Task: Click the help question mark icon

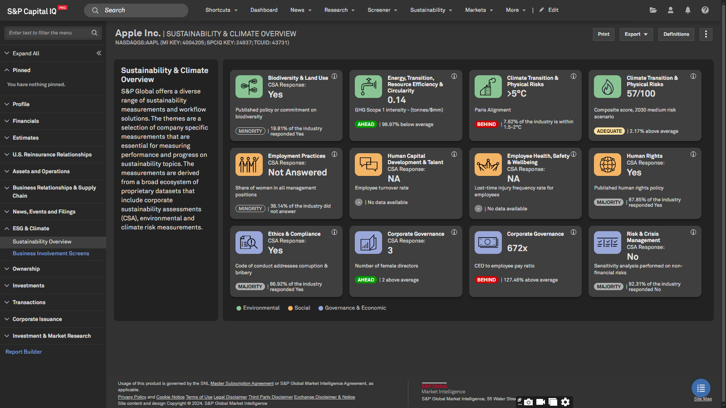Action: click(x=705, y=10)
